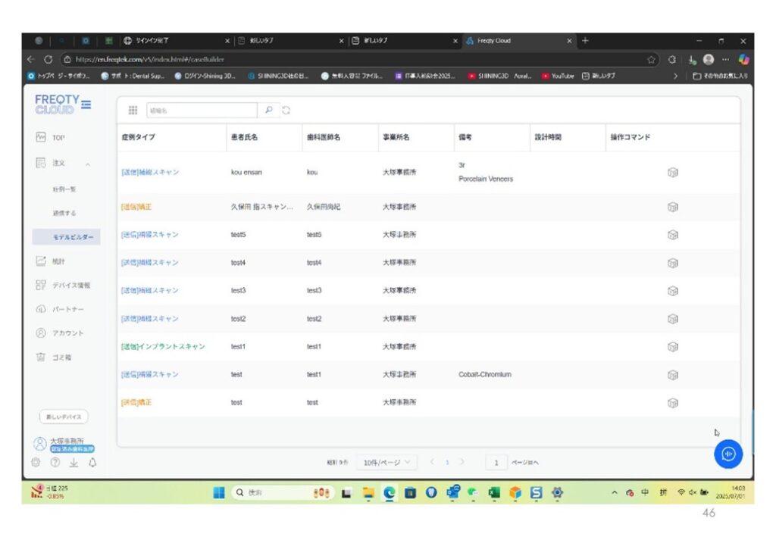776x537 pixels.
Task: Open model builder cube for test5 row
Action: (671, 235)
